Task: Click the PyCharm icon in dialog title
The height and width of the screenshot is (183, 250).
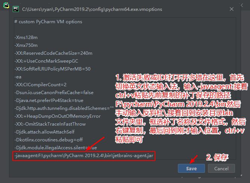Action: (16, 9)
